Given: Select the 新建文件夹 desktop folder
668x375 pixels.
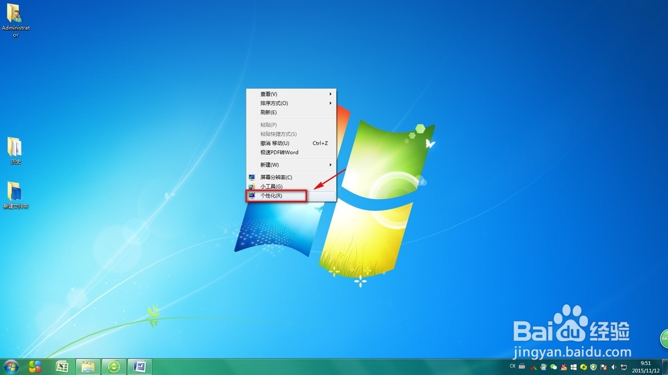Looking at the screenshot, I should click(x=16, y=196).
